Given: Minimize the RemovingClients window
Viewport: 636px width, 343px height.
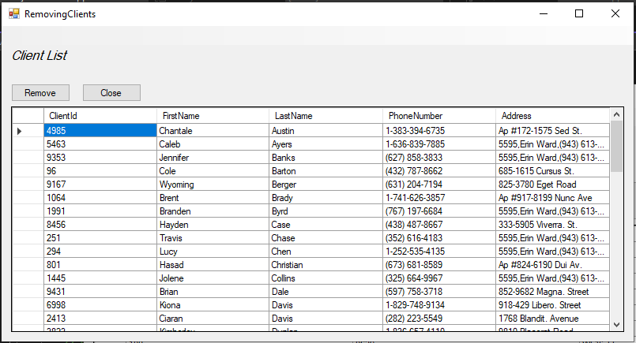Looking at the screenshot, I should pos(544,13).
